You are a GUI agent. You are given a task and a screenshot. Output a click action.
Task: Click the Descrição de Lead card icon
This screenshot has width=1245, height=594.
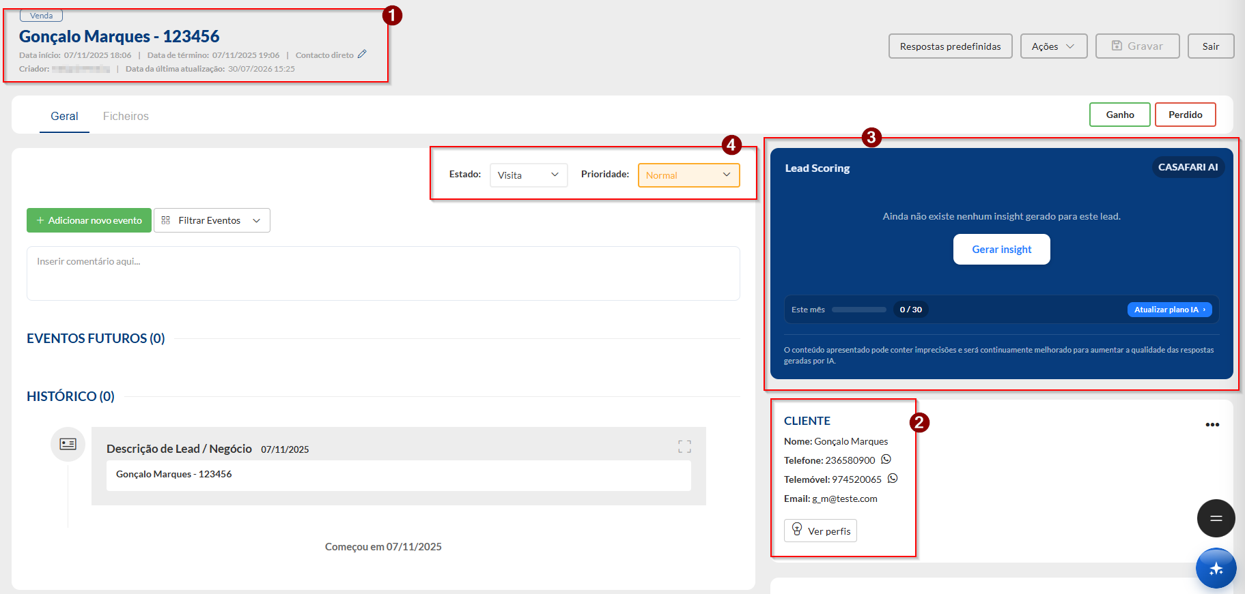[68, 444]
